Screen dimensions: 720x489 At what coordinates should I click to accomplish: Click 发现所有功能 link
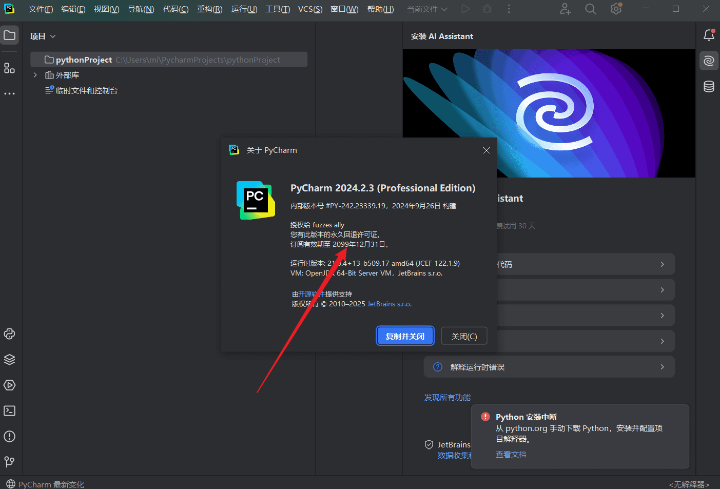[x=447, y=397]
